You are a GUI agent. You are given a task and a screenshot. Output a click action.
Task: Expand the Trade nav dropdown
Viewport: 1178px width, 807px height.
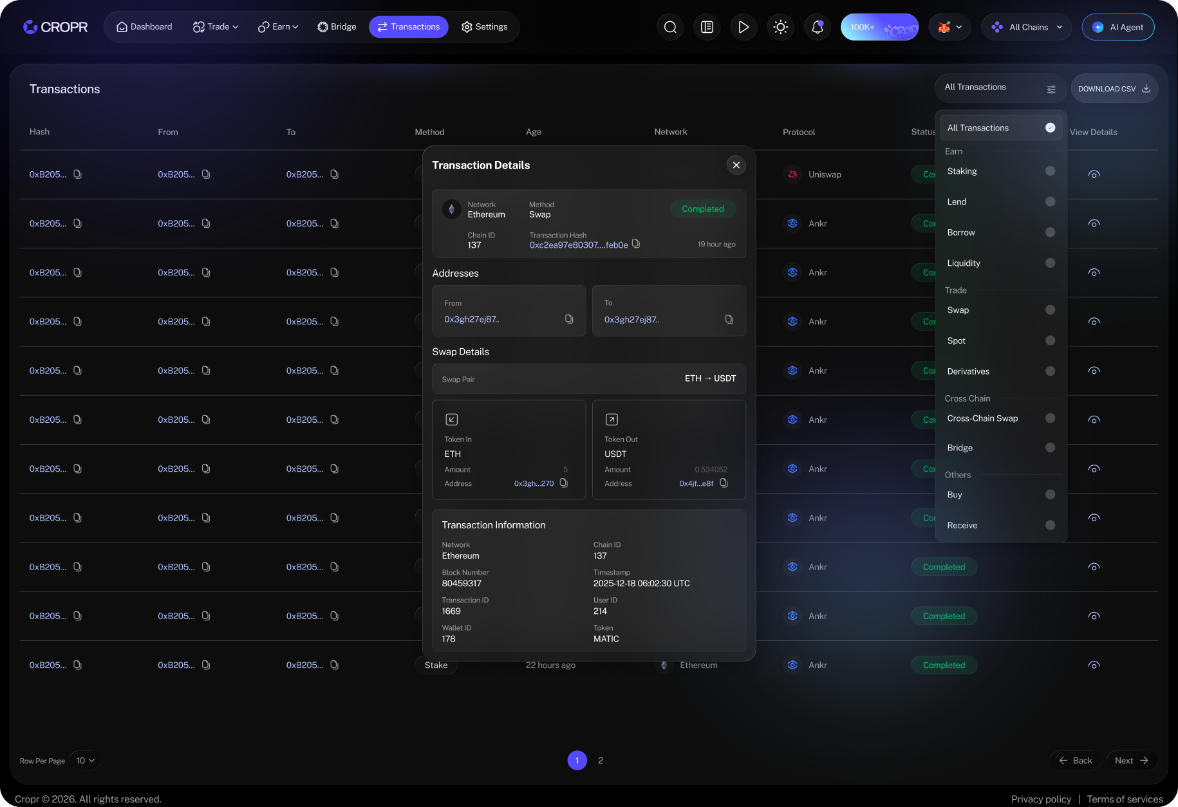pyautogui.click(x=216, y=27)
